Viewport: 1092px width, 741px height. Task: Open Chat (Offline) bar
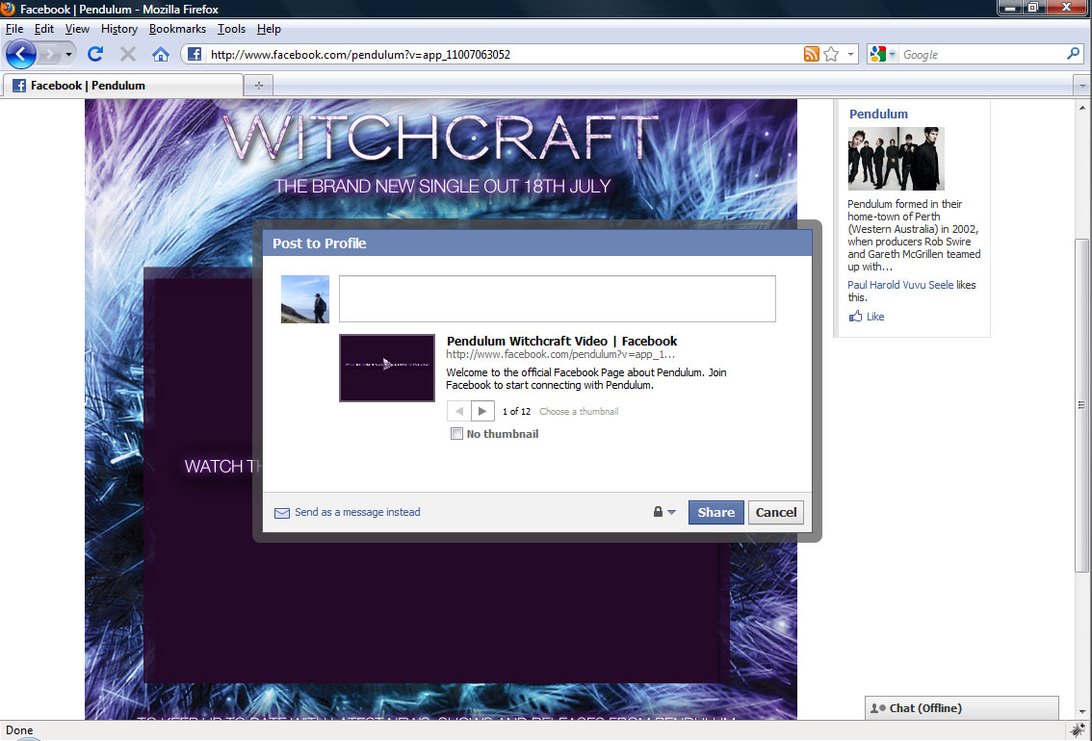(x=962, y=707)
